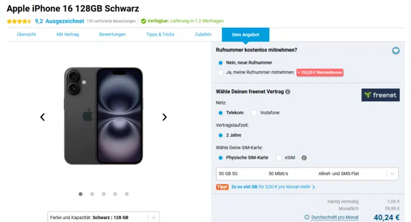Image resolution: width=411 pixels, height=222 pixels.
Task: Select the eSIM radio option
Action: coord(279,158)
